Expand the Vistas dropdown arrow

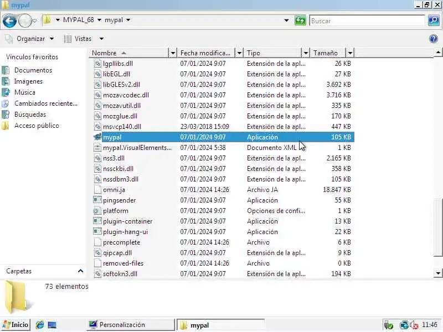[101, 39]
